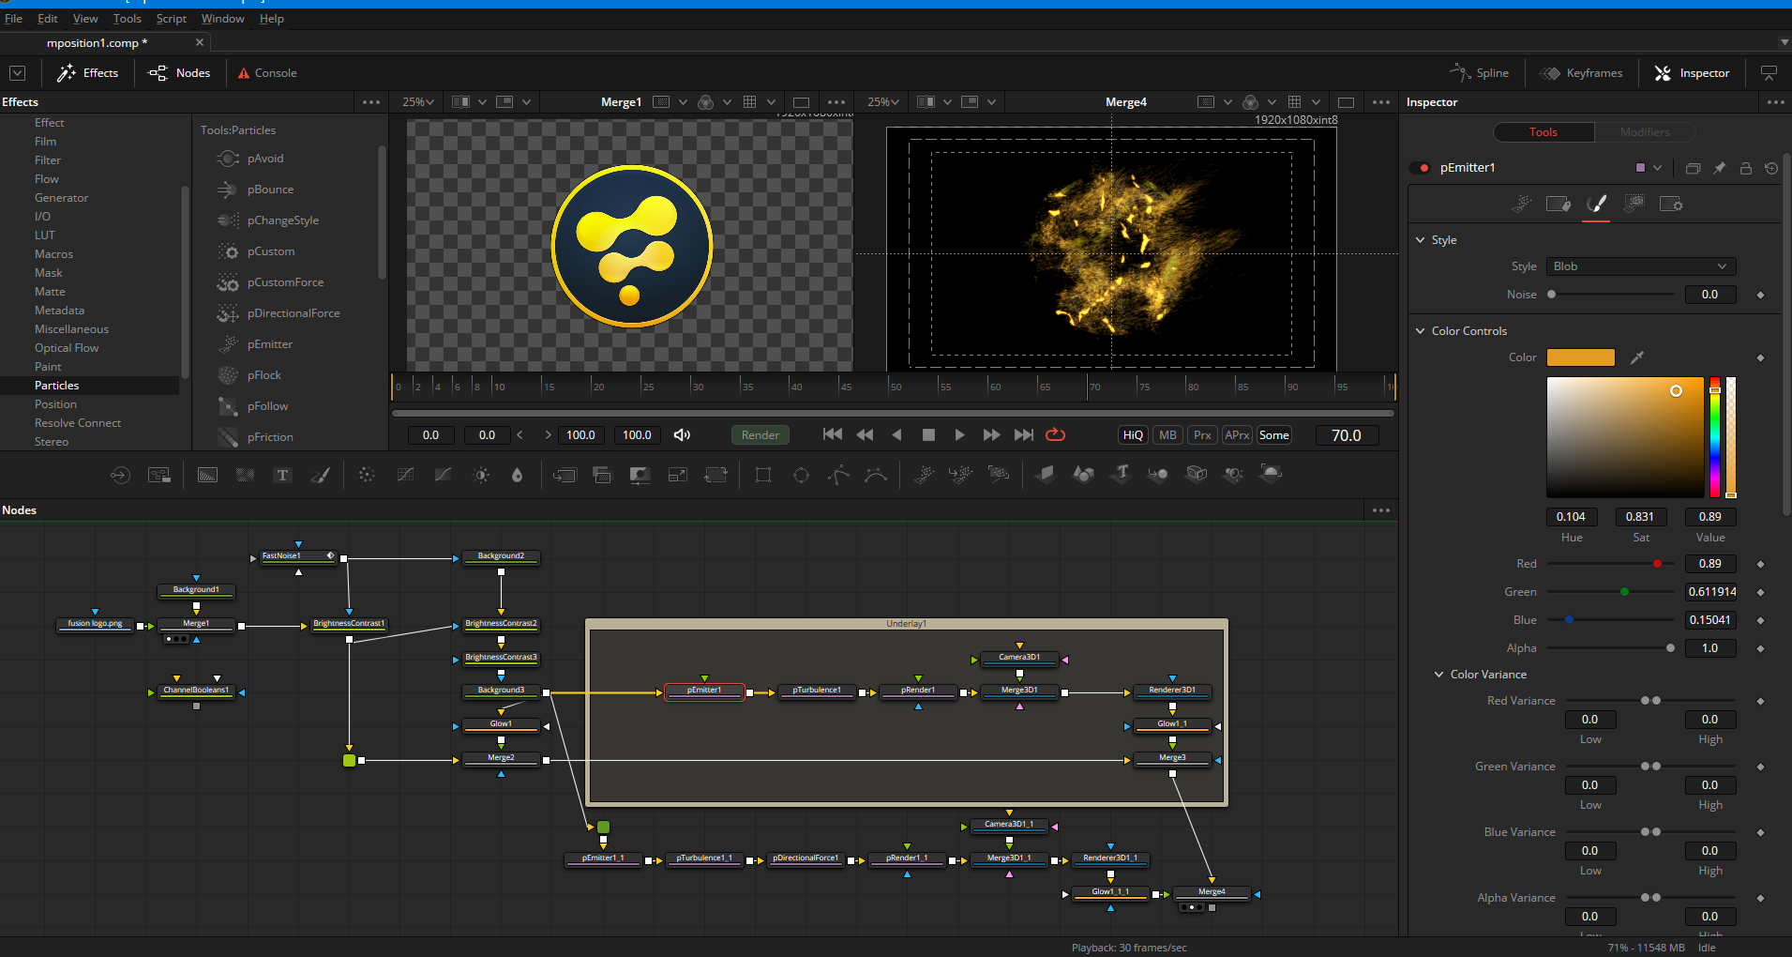Image resolution: width=1792 pixels, height=957 pixels.
Task: Toggle keyframe diamond for Alpha
Action: [1760, 648]
